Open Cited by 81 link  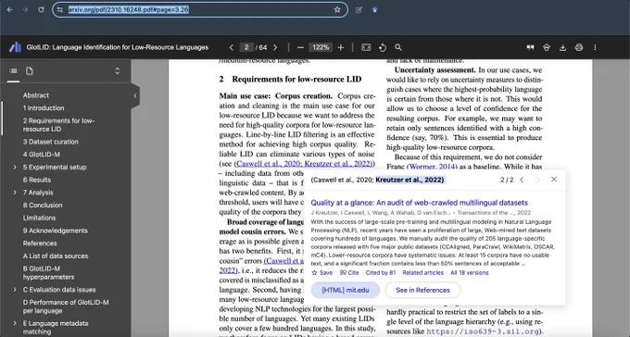click(x=381, y=273)
